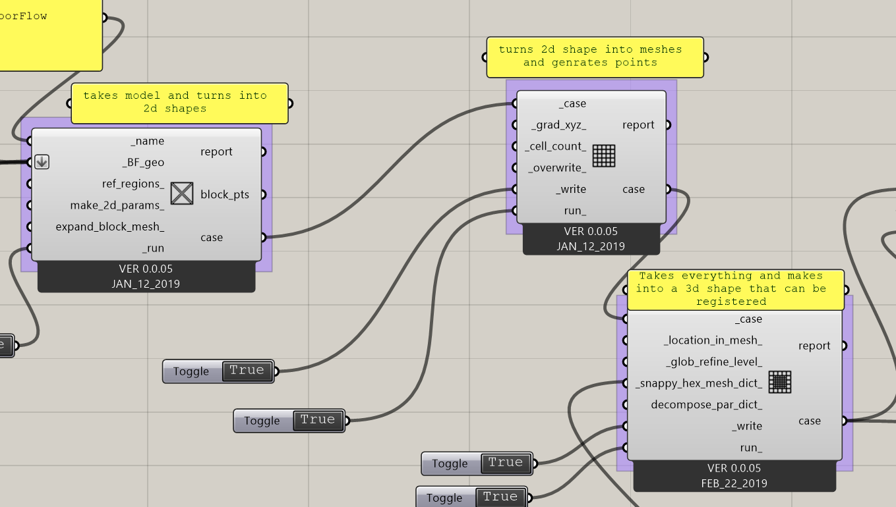Select the 'takes model and turns into 2d shapes' note
This screenshot has width=896, height=507.
(179, 103)
